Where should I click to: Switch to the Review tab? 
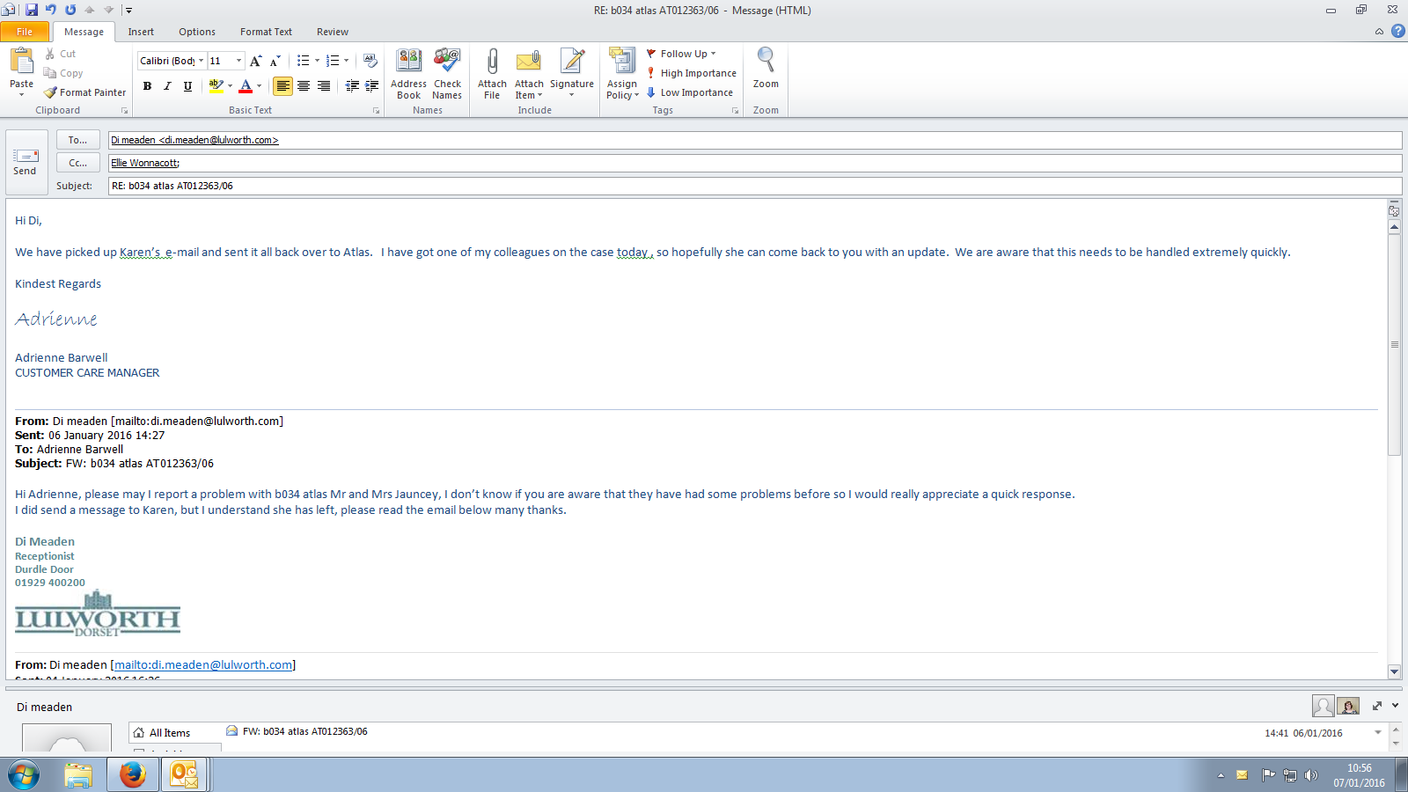point(333,32)
